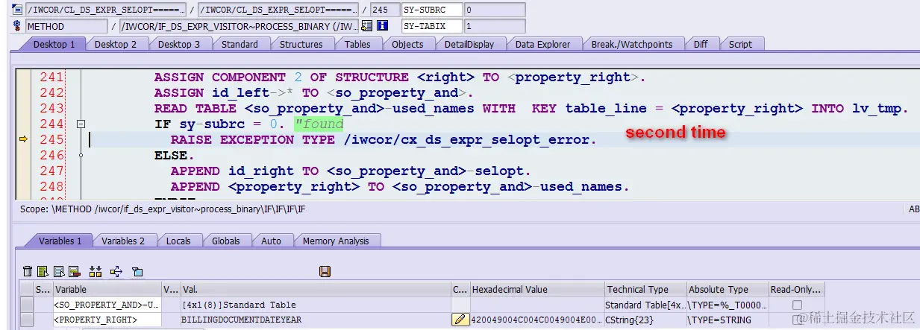Click the value BILLINGDOCUMENTDATEYEAR
The width and height of the screenshot is (920, 330).
(x=241, y=320)
